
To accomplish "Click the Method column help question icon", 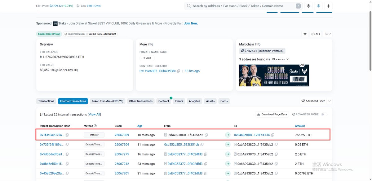I will pyautogui.click(x=95, y=126).
